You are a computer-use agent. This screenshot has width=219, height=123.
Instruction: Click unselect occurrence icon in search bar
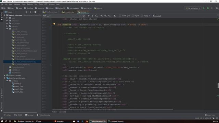pos(105,16)
